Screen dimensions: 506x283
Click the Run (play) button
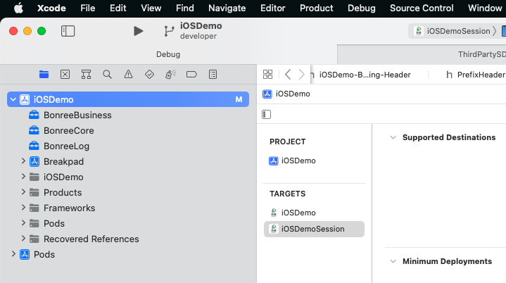[139, 31]
